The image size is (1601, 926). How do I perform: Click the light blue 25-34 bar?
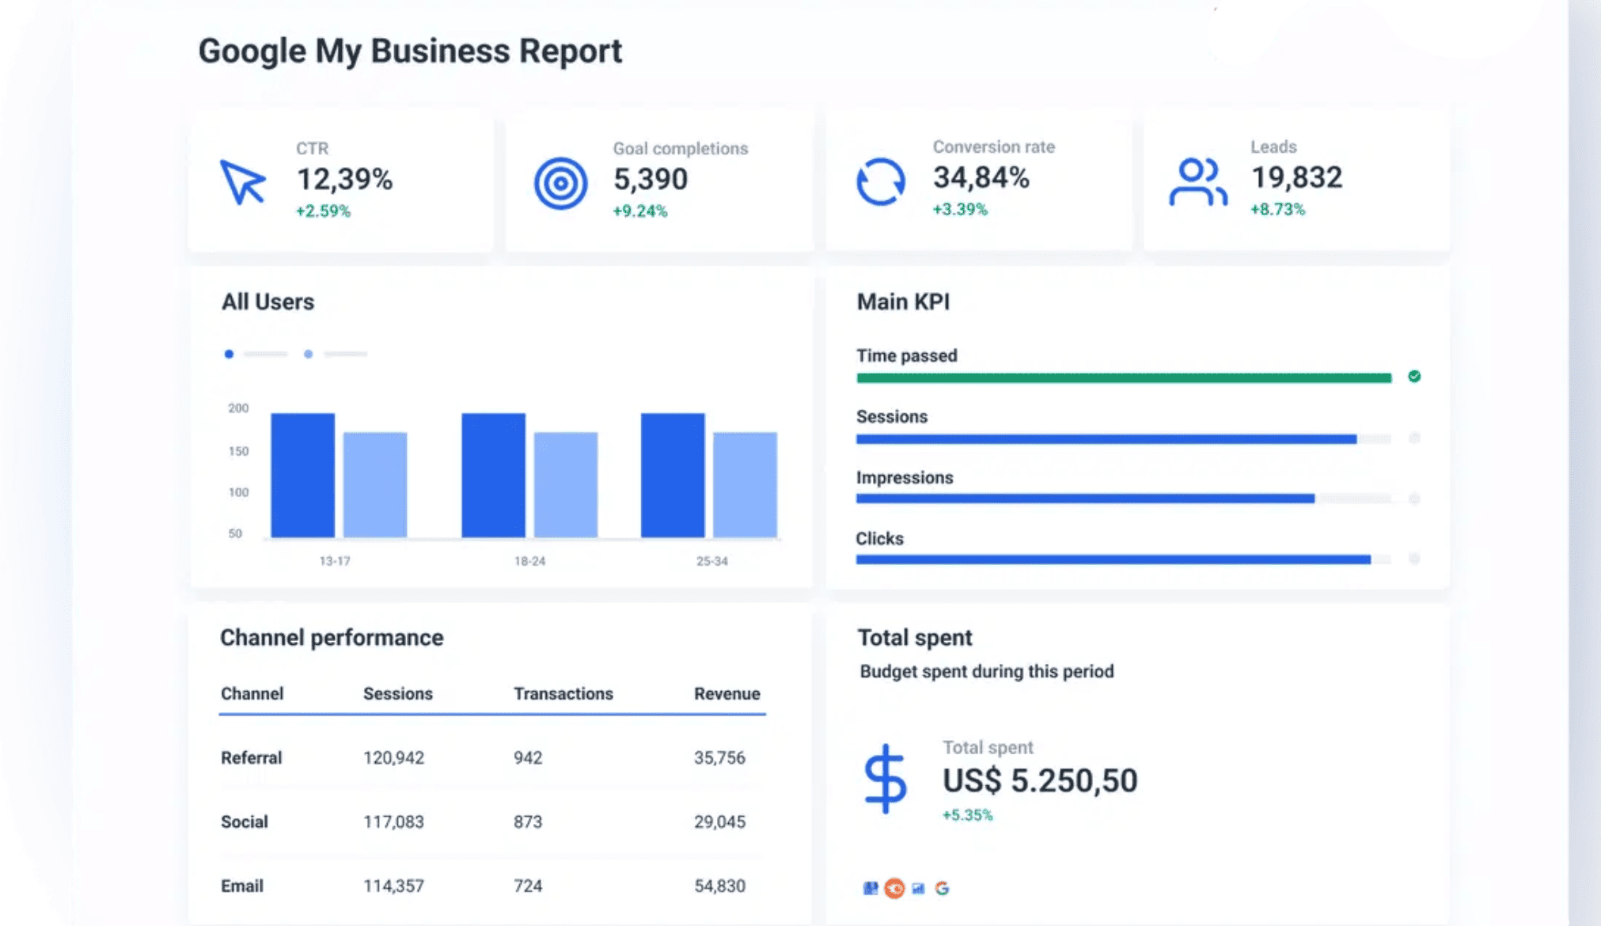click(x=745, y=484)
